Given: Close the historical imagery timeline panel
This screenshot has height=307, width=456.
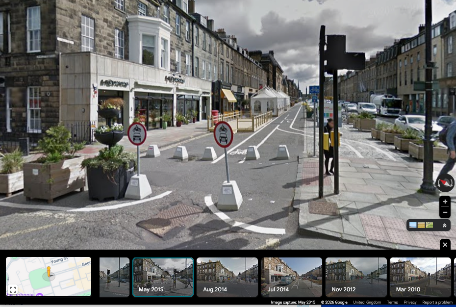Looking at the screenshot, I should pos(445,244).
